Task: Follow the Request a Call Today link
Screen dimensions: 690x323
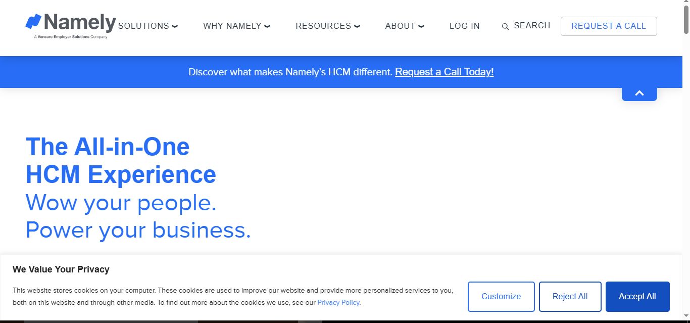Action: tap(444, 72)
